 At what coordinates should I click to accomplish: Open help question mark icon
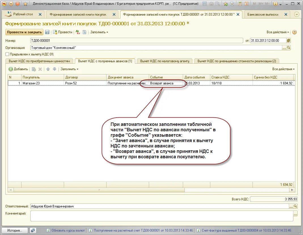point(294,32)
